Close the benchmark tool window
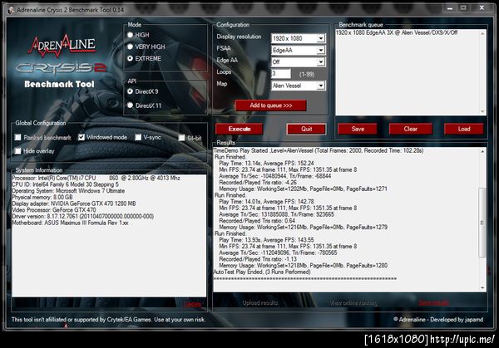 (482, 7)
